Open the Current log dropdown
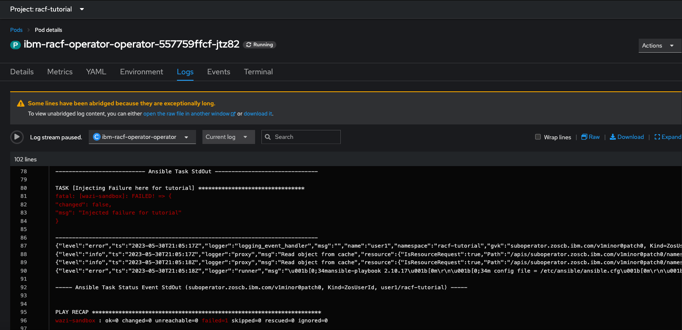This screenshot has height=330, width=682. 228,137
